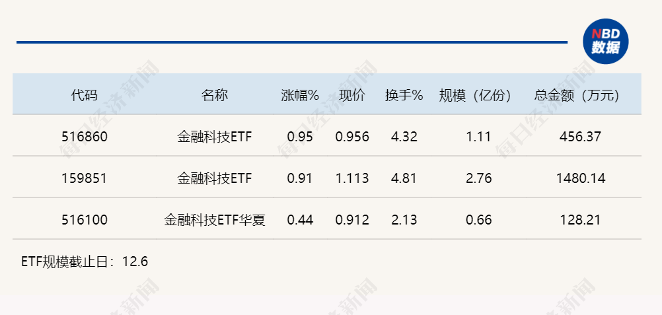
Task: Click the 涨幅% column header
Action: (300, 96)
